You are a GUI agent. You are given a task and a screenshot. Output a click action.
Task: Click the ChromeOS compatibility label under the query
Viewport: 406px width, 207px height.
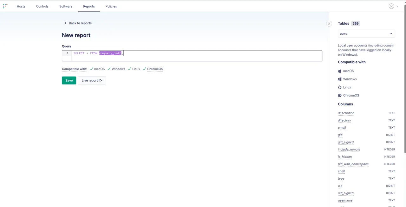click(155, 69)
